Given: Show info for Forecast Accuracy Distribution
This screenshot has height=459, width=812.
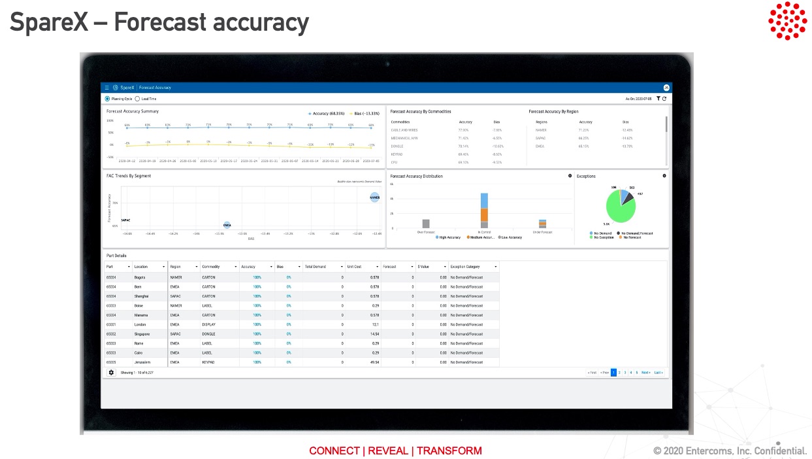Looking at the screenshot, I should [x=570, y=176].
